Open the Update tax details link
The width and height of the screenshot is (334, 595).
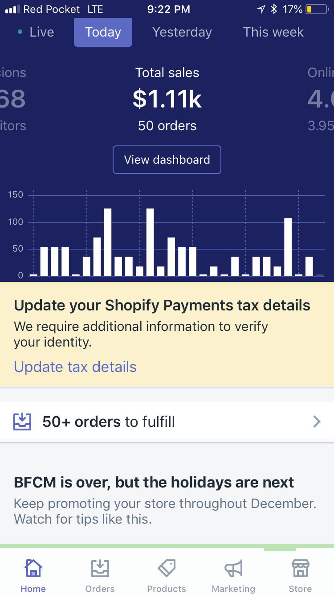tap(75, 367)
